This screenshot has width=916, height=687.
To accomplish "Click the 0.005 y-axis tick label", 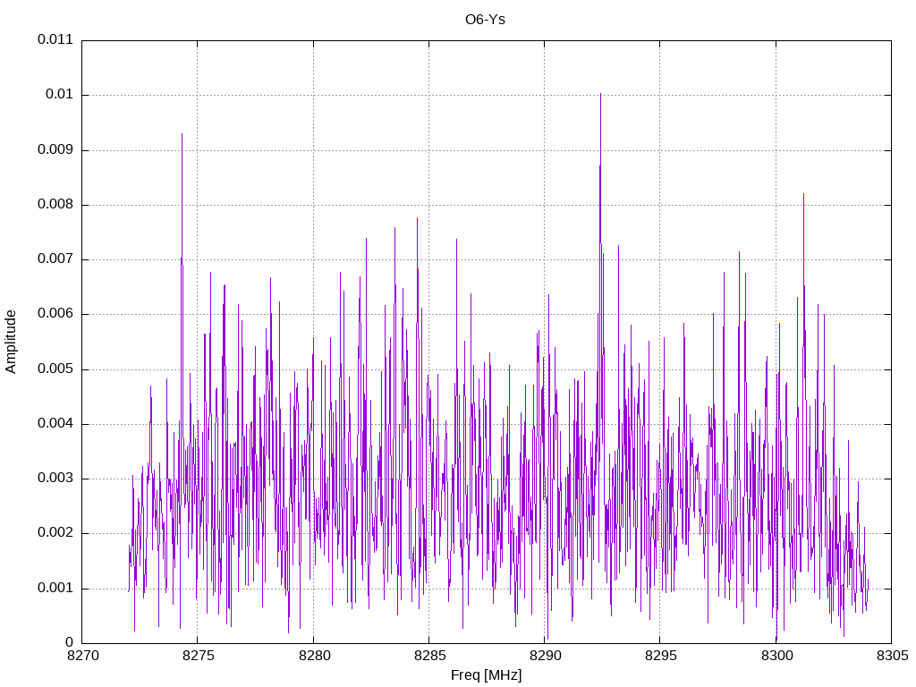I will point(55,369).
